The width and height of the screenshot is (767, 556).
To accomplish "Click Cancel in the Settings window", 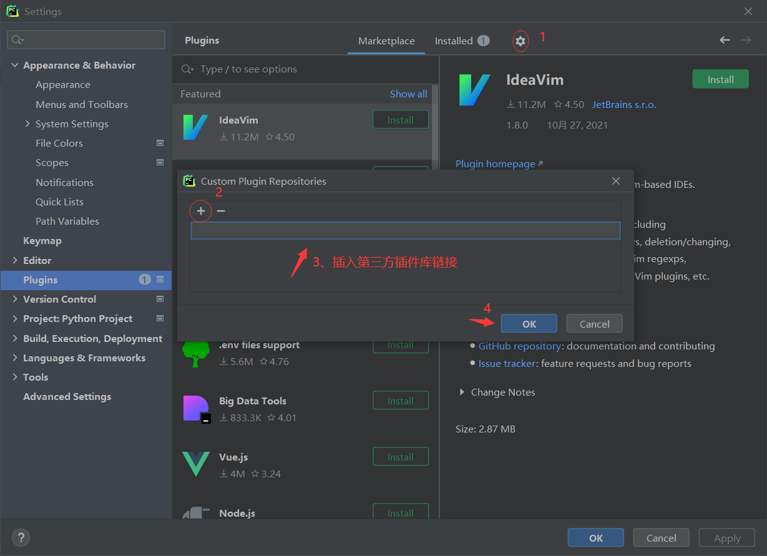I will pos(661,538).
